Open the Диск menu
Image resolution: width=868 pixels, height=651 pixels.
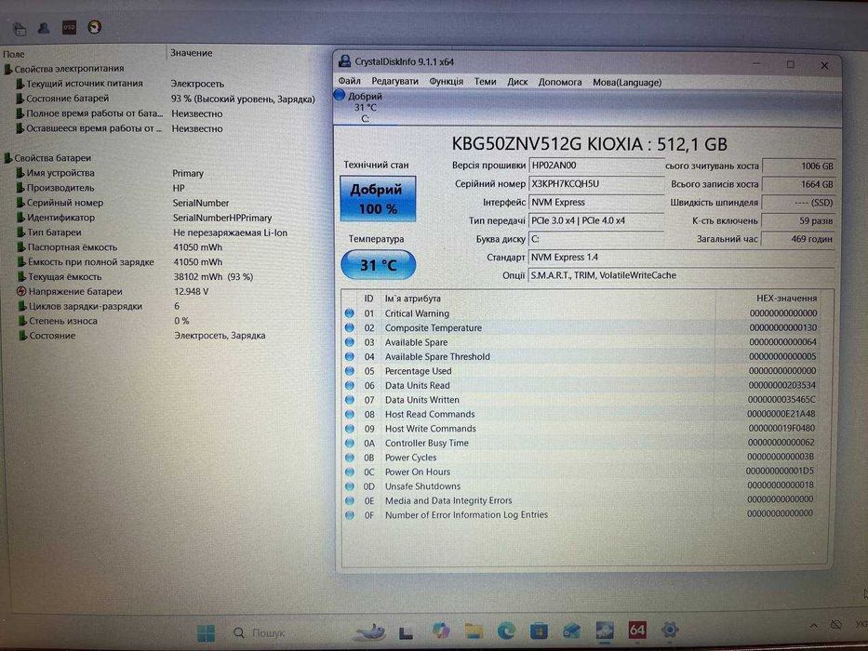pyautogui.click(x=517, y=82)
